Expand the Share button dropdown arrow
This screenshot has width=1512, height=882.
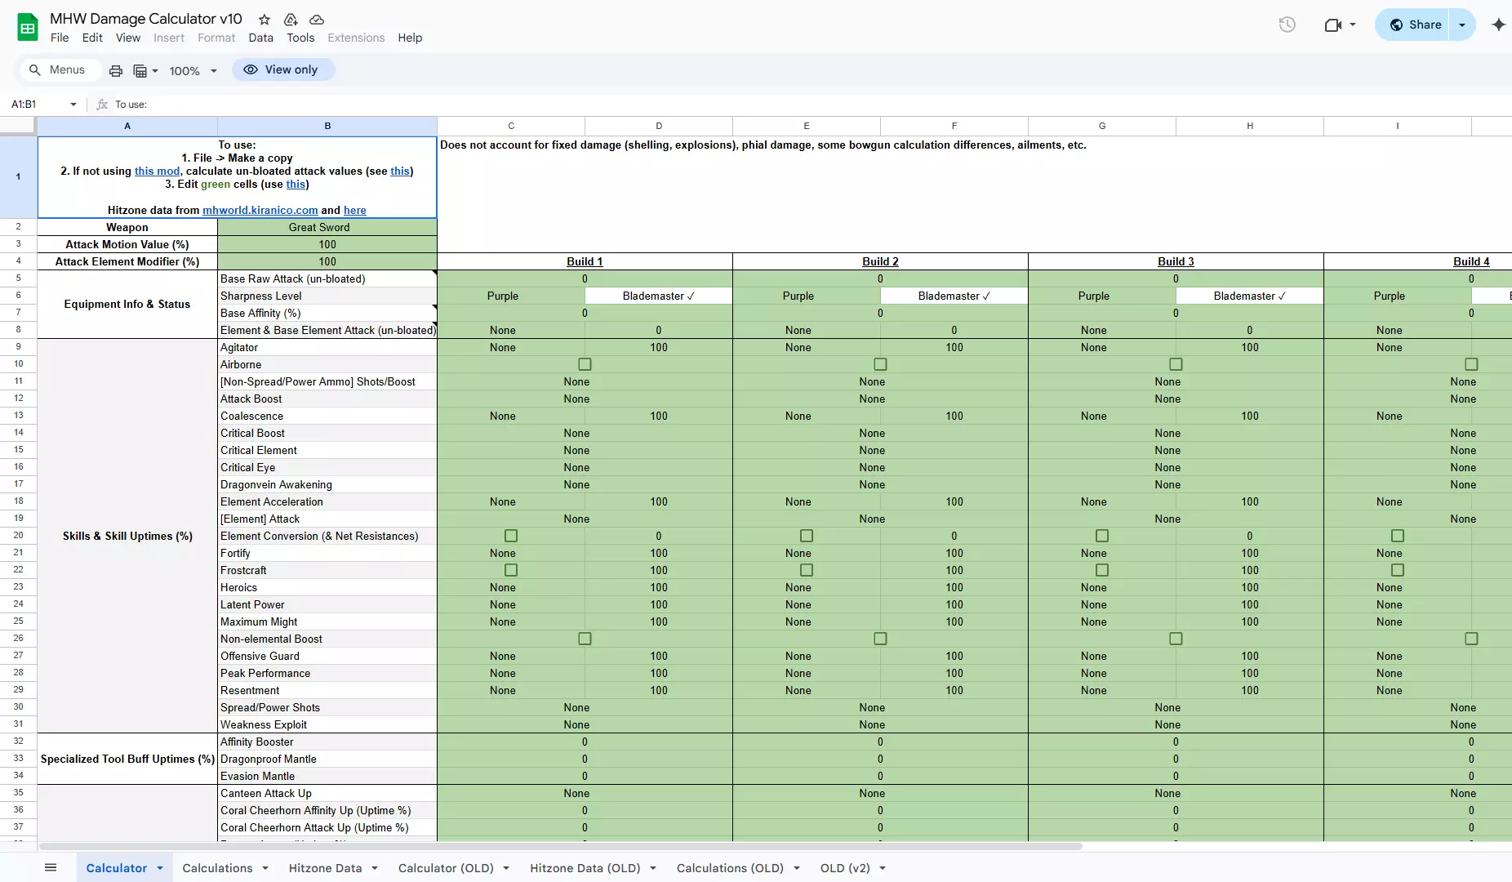(x=1462, y=24)
